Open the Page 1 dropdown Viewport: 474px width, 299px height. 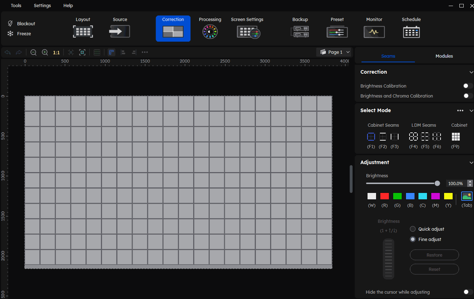pos(335,52)
